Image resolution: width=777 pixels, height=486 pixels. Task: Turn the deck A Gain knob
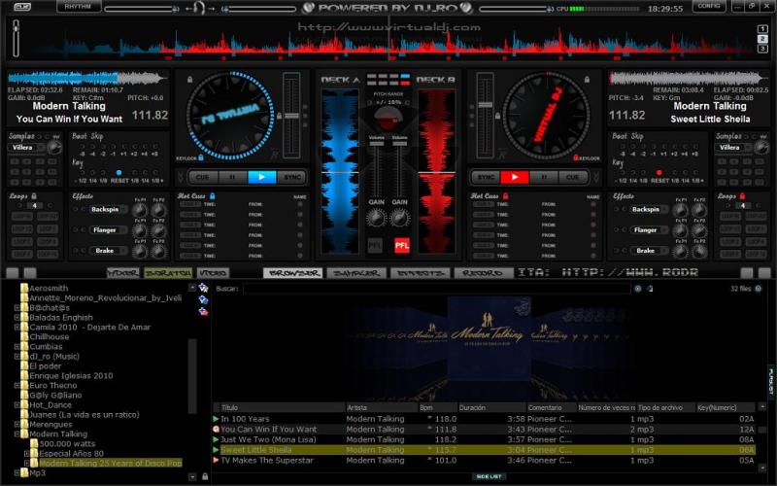coord(376,217)
